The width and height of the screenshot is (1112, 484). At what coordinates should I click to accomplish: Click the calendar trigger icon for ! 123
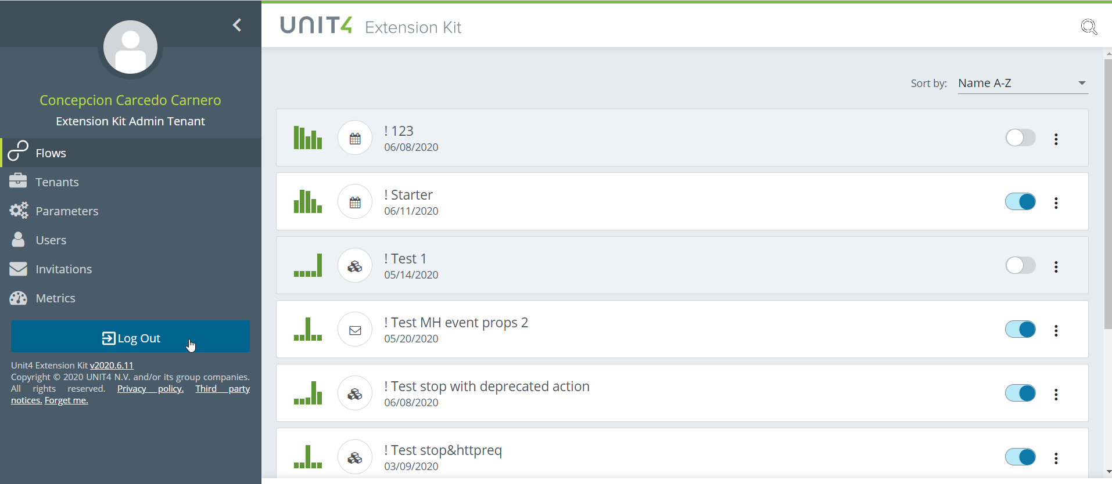point(355,138)
